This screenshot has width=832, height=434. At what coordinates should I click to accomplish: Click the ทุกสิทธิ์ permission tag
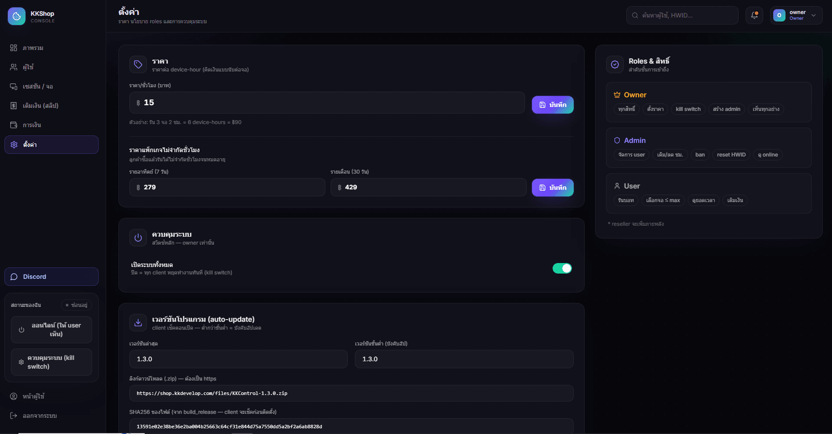click(x=626, y=109)
